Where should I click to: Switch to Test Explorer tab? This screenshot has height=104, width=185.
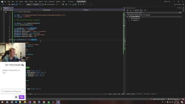(139, 94)
